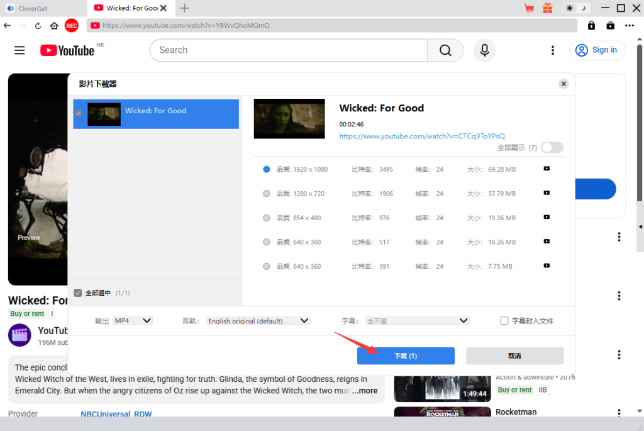Image resolution: width=644 pixels, height=431 pixels.
Task: Click the Wicked: For Good preview thumbnail
Action: pyautogui.click(x=289, y=118)
